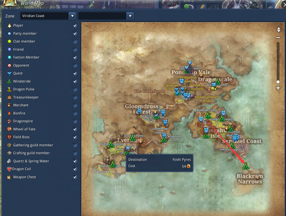This screenshot has height=216, width=286.
Task: Click the plus icon on Pondskip Vale
Action: [201, 75]
